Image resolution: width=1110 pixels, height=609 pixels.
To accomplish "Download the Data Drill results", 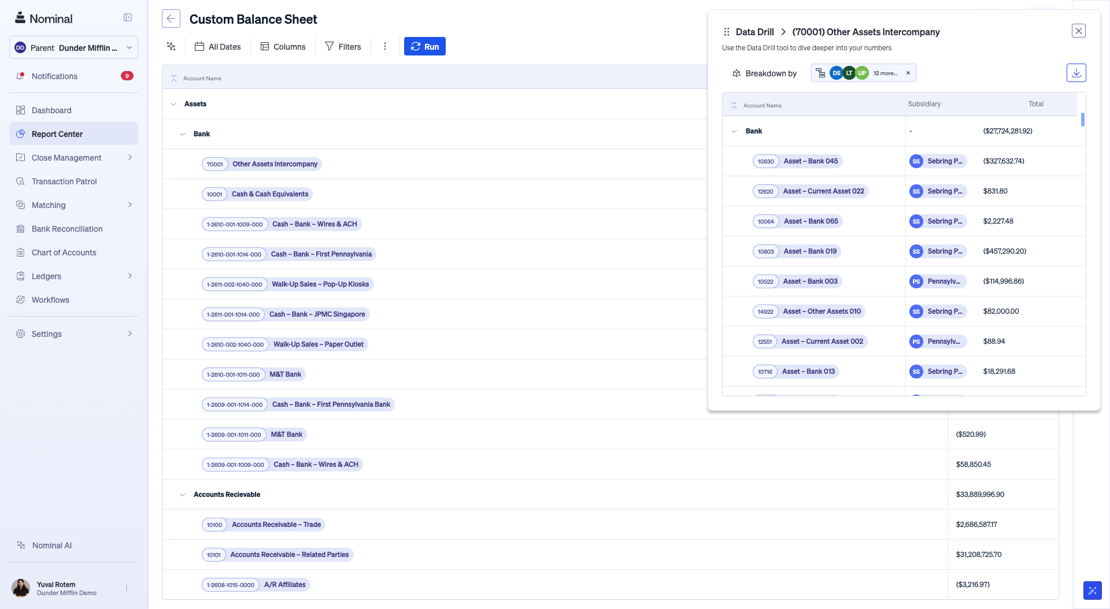I will [x=1076, y=73].
